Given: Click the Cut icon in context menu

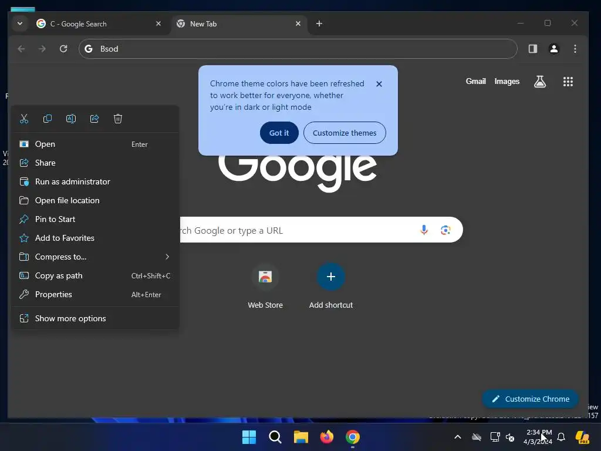Looking at the screenshot, I should [23, 119].
